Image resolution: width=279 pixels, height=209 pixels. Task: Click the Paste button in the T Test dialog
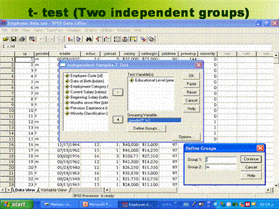191,84
